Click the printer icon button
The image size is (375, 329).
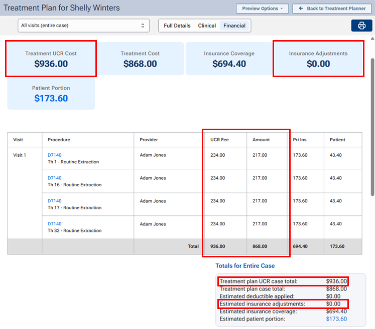(x=361, y=26)
